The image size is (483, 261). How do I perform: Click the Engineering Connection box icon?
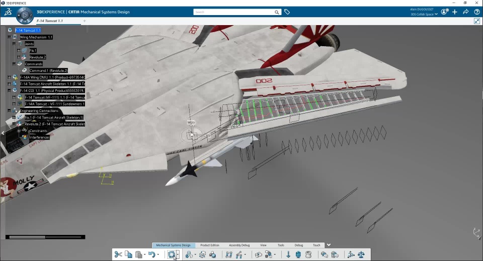(258, 254)
